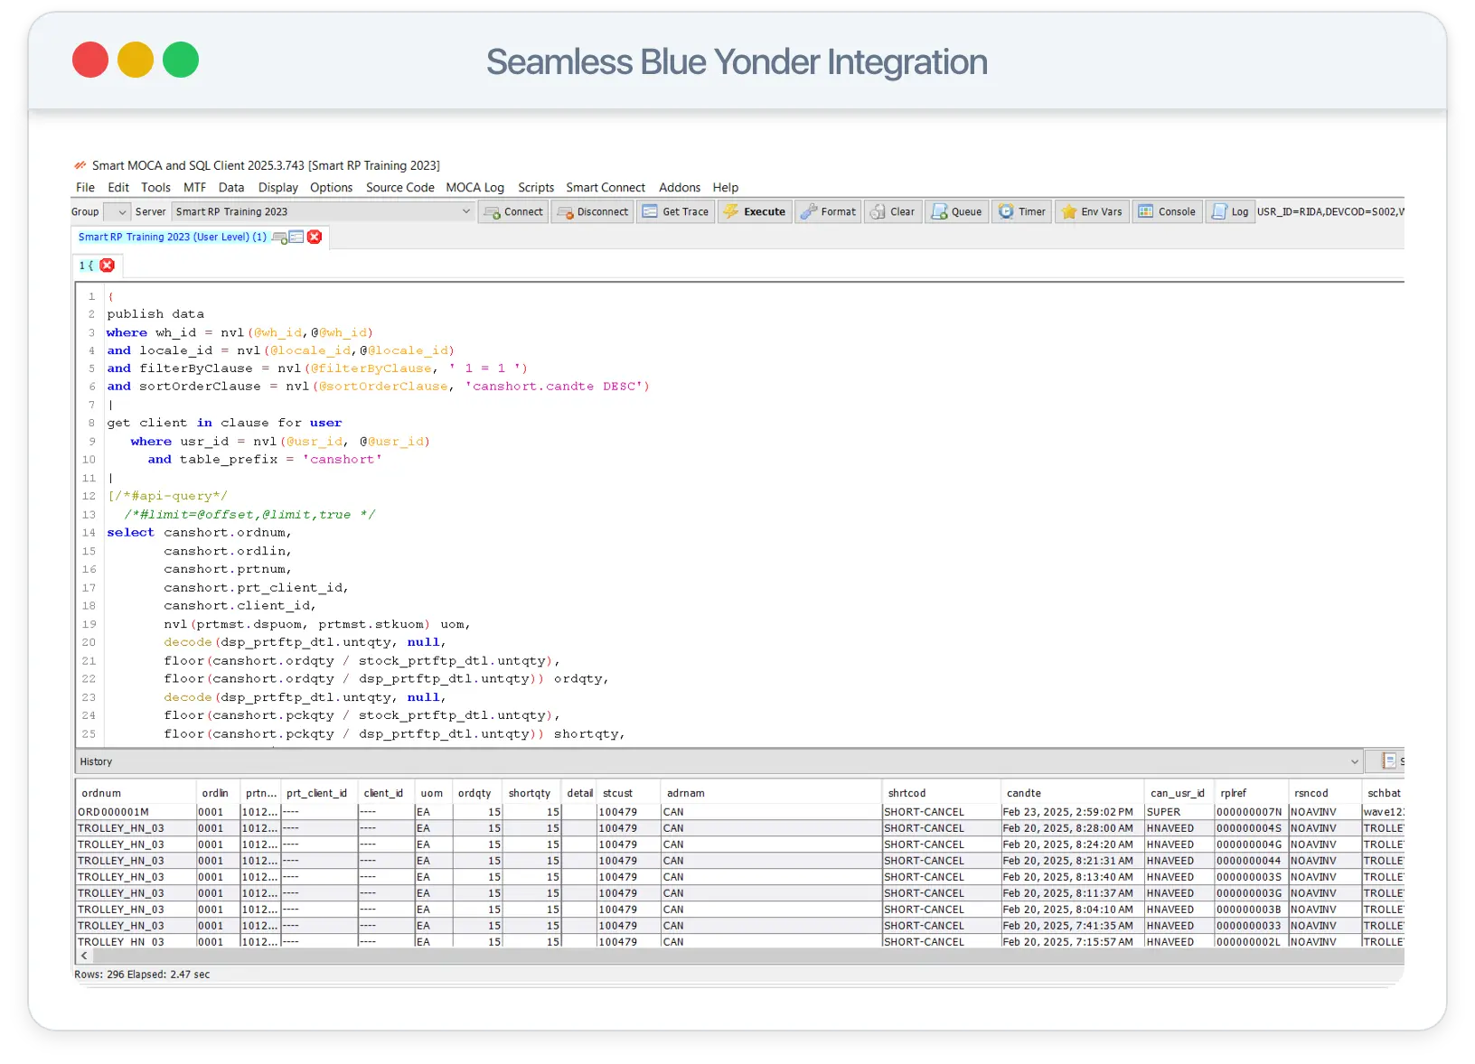1475x1064 pixels.
Task: Click the shrtcod column header
Action: 941,793
